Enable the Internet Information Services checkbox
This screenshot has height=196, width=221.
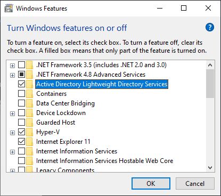coord(21,151)
